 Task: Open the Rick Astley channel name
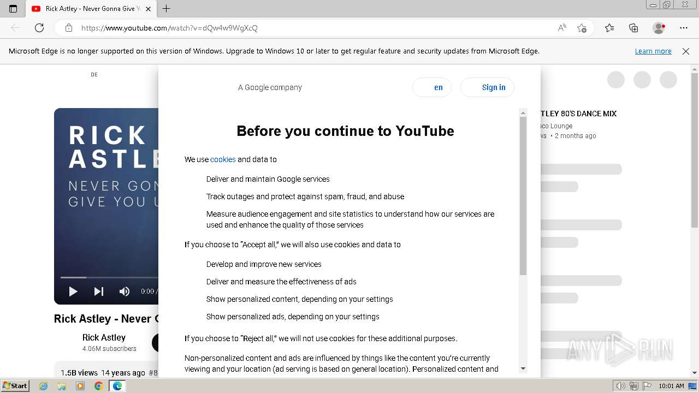[104, 337]
